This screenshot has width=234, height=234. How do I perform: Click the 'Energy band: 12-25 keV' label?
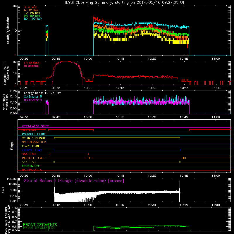click(x=42, y=93)
